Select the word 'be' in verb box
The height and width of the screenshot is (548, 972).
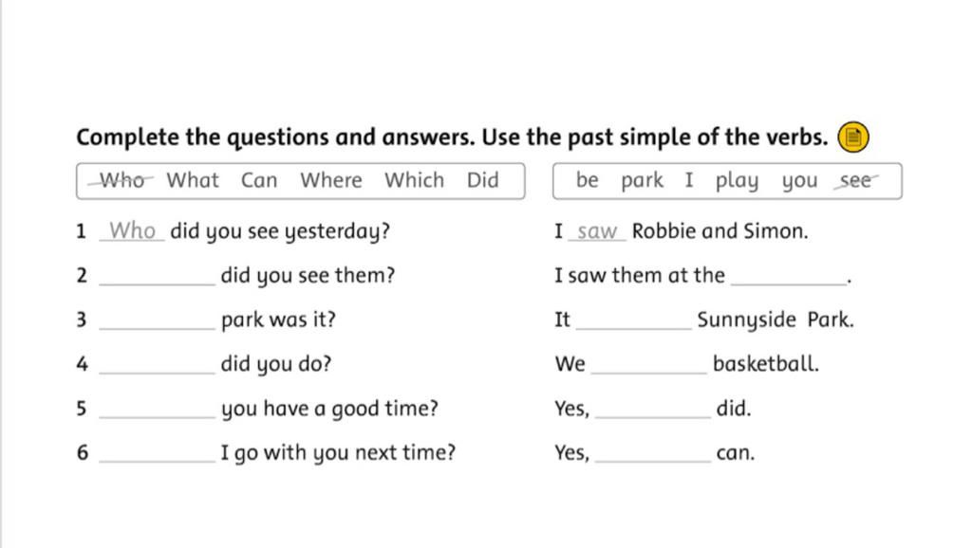point(587,180)
